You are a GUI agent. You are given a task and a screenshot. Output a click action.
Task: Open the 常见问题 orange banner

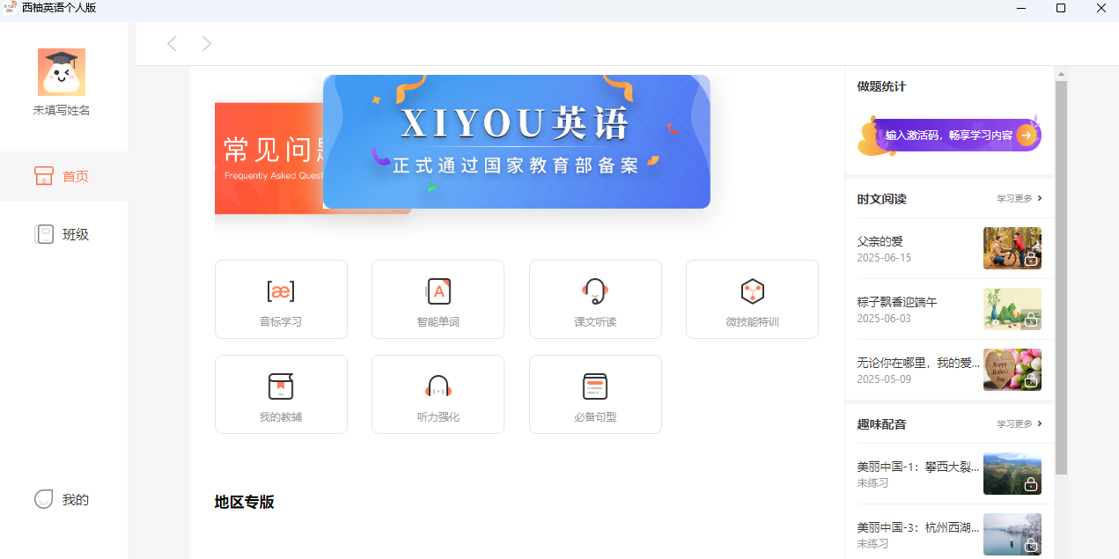[269, 158]
